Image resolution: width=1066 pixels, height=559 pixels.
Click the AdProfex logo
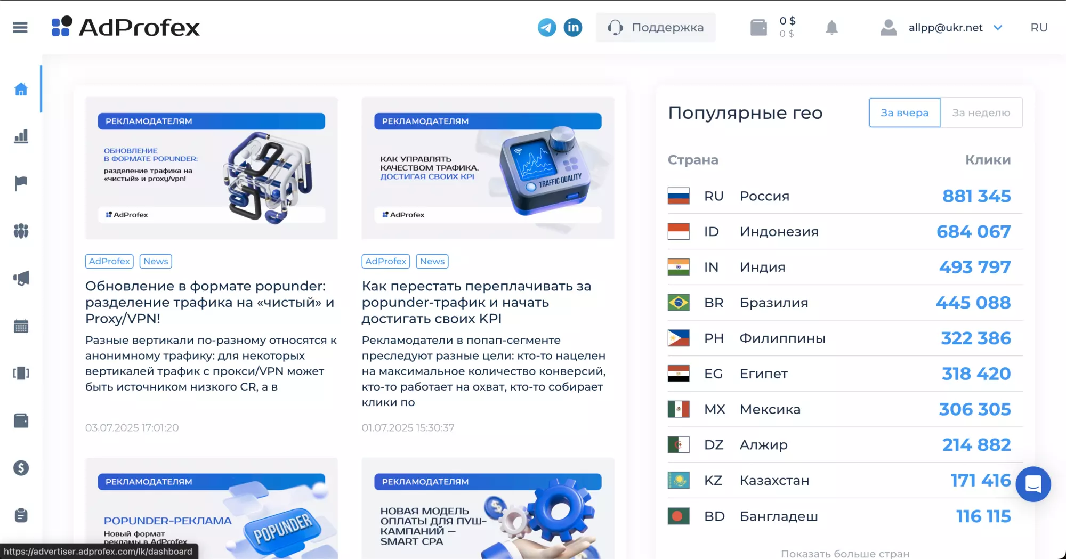125,27
